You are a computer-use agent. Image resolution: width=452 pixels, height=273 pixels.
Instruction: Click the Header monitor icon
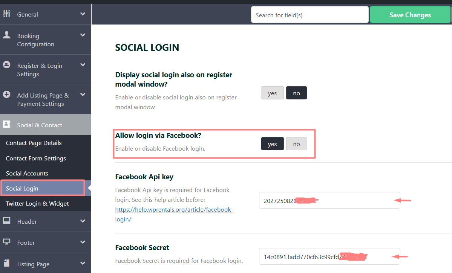coord(7,221)
